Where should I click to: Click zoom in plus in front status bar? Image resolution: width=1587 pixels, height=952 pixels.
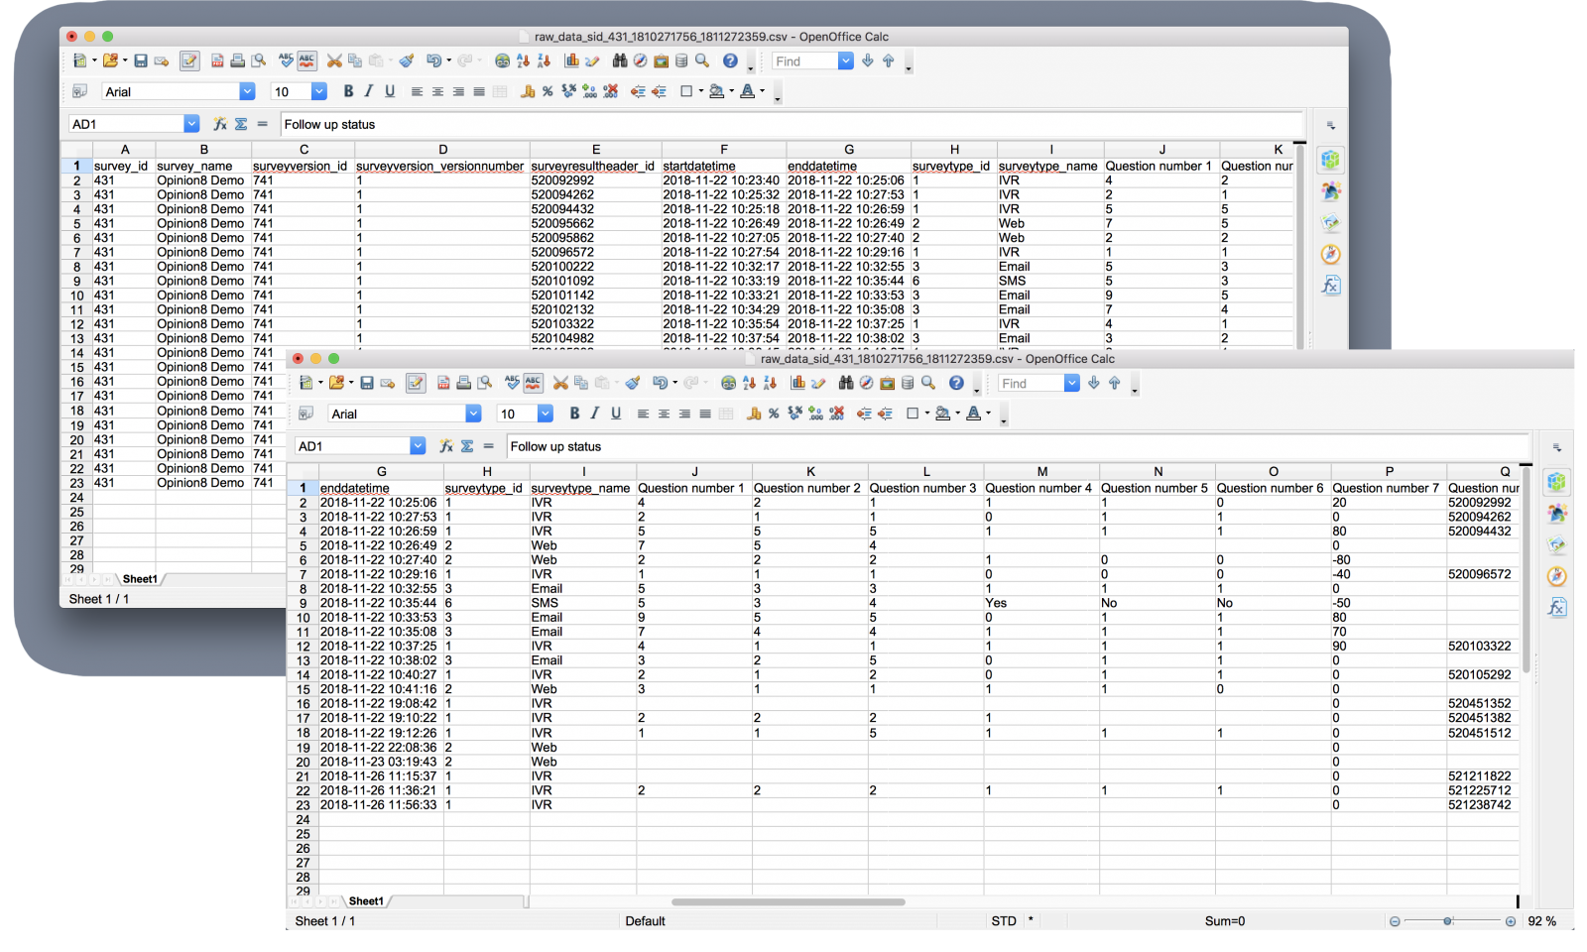(1511, 922)
